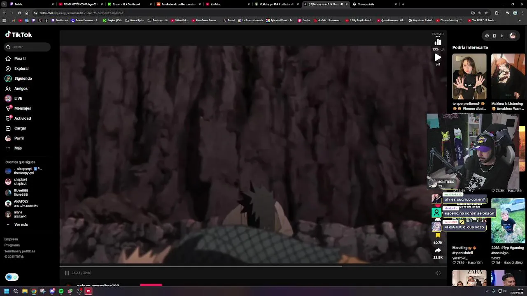Focus the Buscar search field
Image resolution: width=527 pixels, height=296 pixels.
[x=28, y=47]
